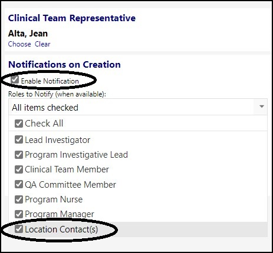273x253 pixels.
Task: Uncheck the Program Nurse checkbox
Action: coord(19,199)
